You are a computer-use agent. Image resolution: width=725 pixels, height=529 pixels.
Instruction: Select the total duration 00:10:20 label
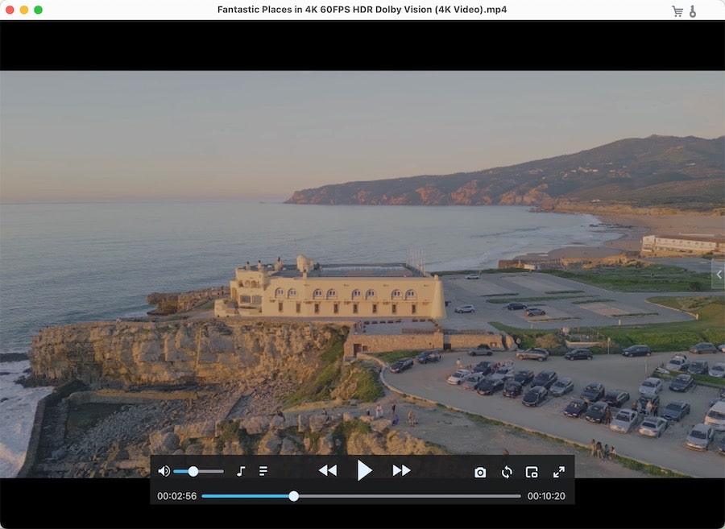click(x=547, y=496)
